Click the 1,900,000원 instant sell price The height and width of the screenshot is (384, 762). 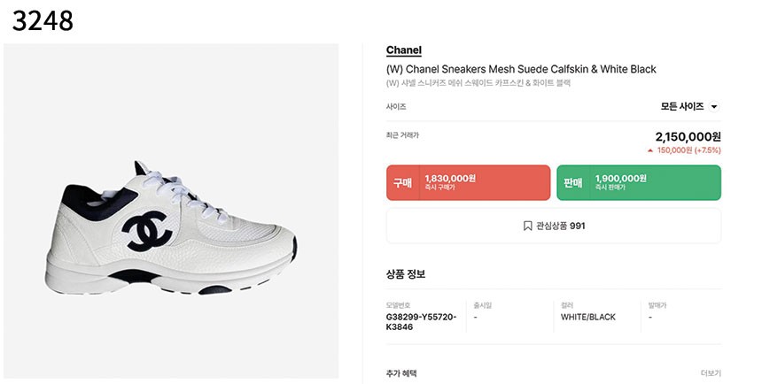click(620, 179)
